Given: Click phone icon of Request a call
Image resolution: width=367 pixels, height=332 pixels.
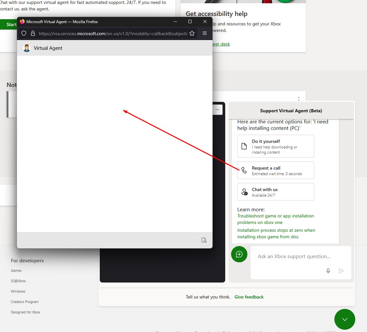Looking at the screenshot, I should click(x=244, y=170).
